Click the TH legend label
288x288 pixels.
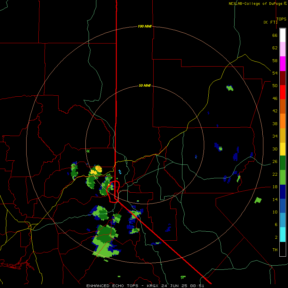click(x=275, y=250)
